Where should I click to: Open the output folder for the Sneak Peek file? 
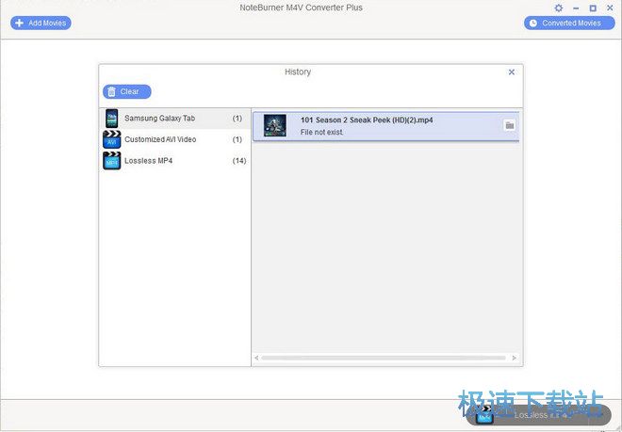pos(510,125)
